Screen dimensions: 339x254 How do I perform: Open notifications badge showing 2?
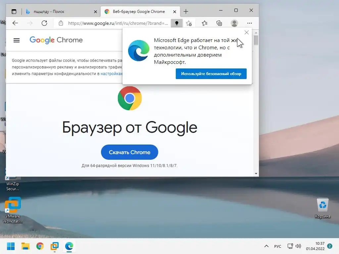click(x=330, y=246)
